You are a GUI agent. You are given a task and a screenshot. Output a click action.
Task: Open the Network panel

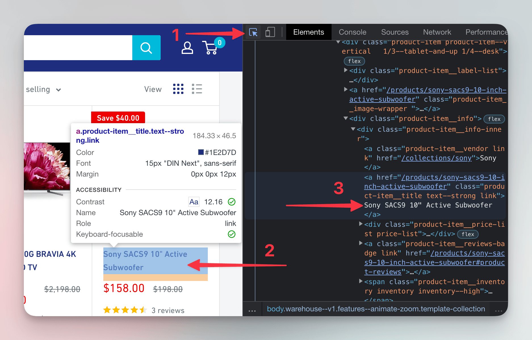pos(437,32)
